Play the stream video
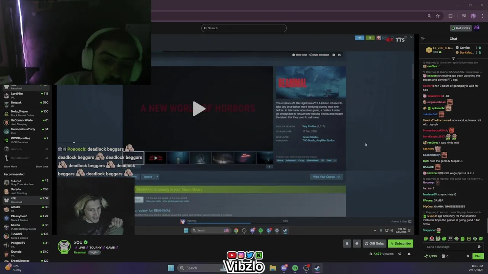The height and width of the screenshot is (274, 488). point(199,109)
